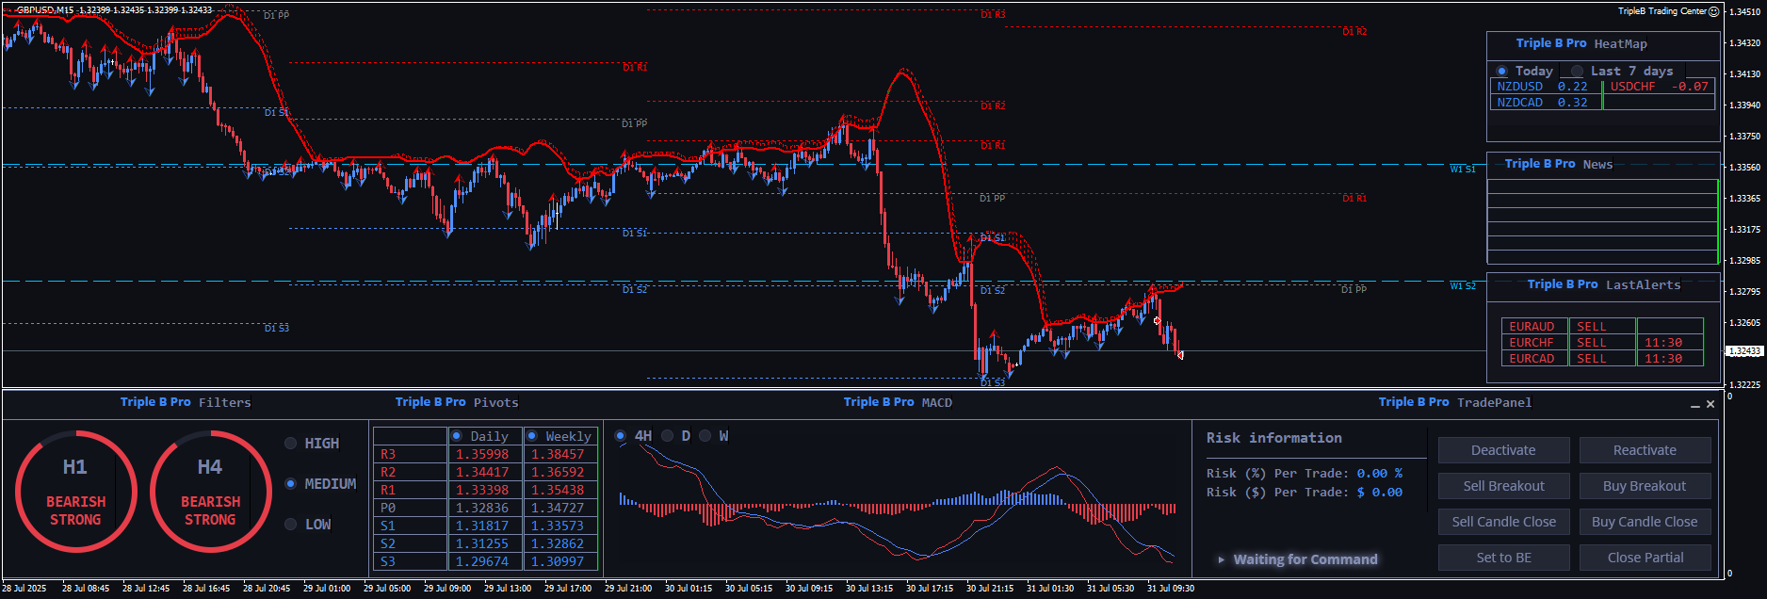Close the TradePanel with the X icon

coord(1710,404)
